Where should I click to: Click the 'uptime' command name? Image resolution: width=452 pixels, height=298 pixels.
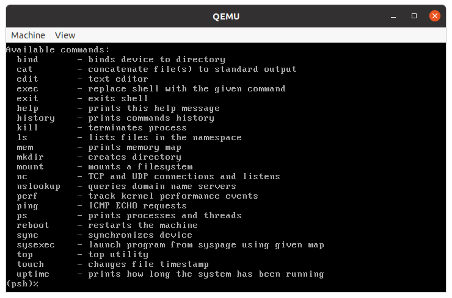pyautogui.click(x=33, y=274)
